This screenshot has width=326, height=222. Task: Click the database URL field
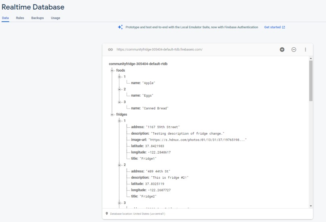point(159,49)
